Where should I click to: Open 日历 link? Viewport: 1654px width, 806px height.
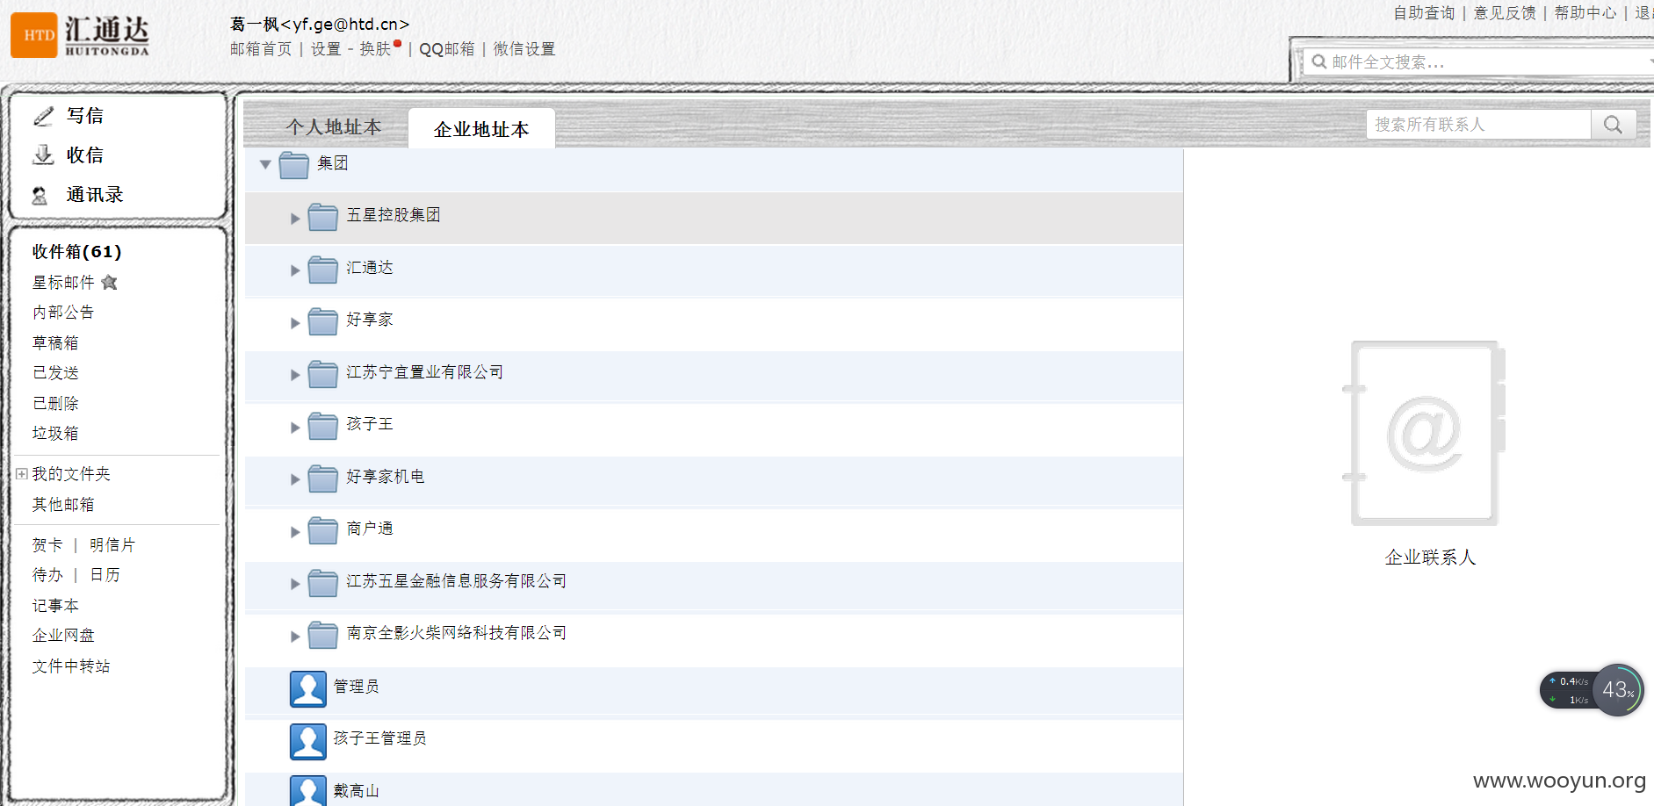pyautogui.click(x=105, y=575)
